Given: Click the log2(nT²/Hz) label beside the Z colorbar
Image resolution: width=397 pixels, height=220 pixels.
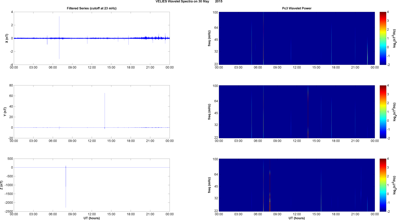Looking at the screenshot, I should (x=394, y=185).
